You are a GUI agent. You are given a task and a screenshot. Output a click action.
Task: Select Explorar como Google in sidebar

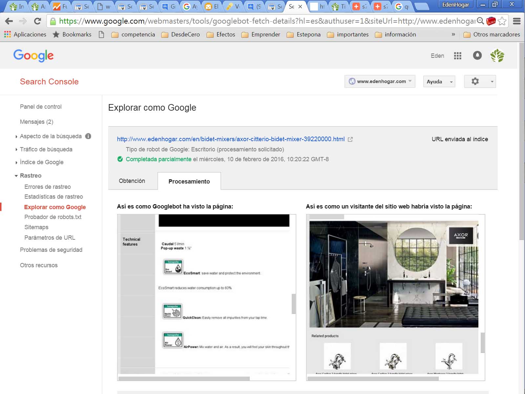[55, 207]
